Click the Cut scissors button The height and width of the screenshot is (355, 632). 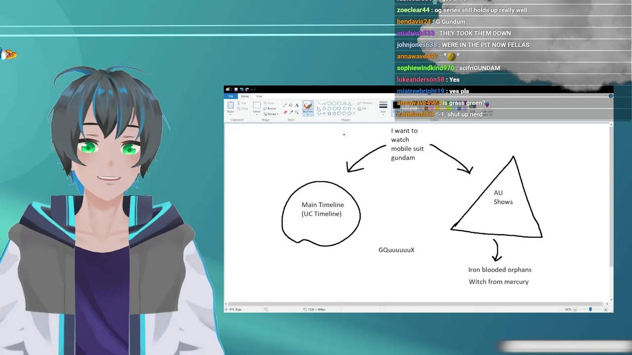coord(241,103)
